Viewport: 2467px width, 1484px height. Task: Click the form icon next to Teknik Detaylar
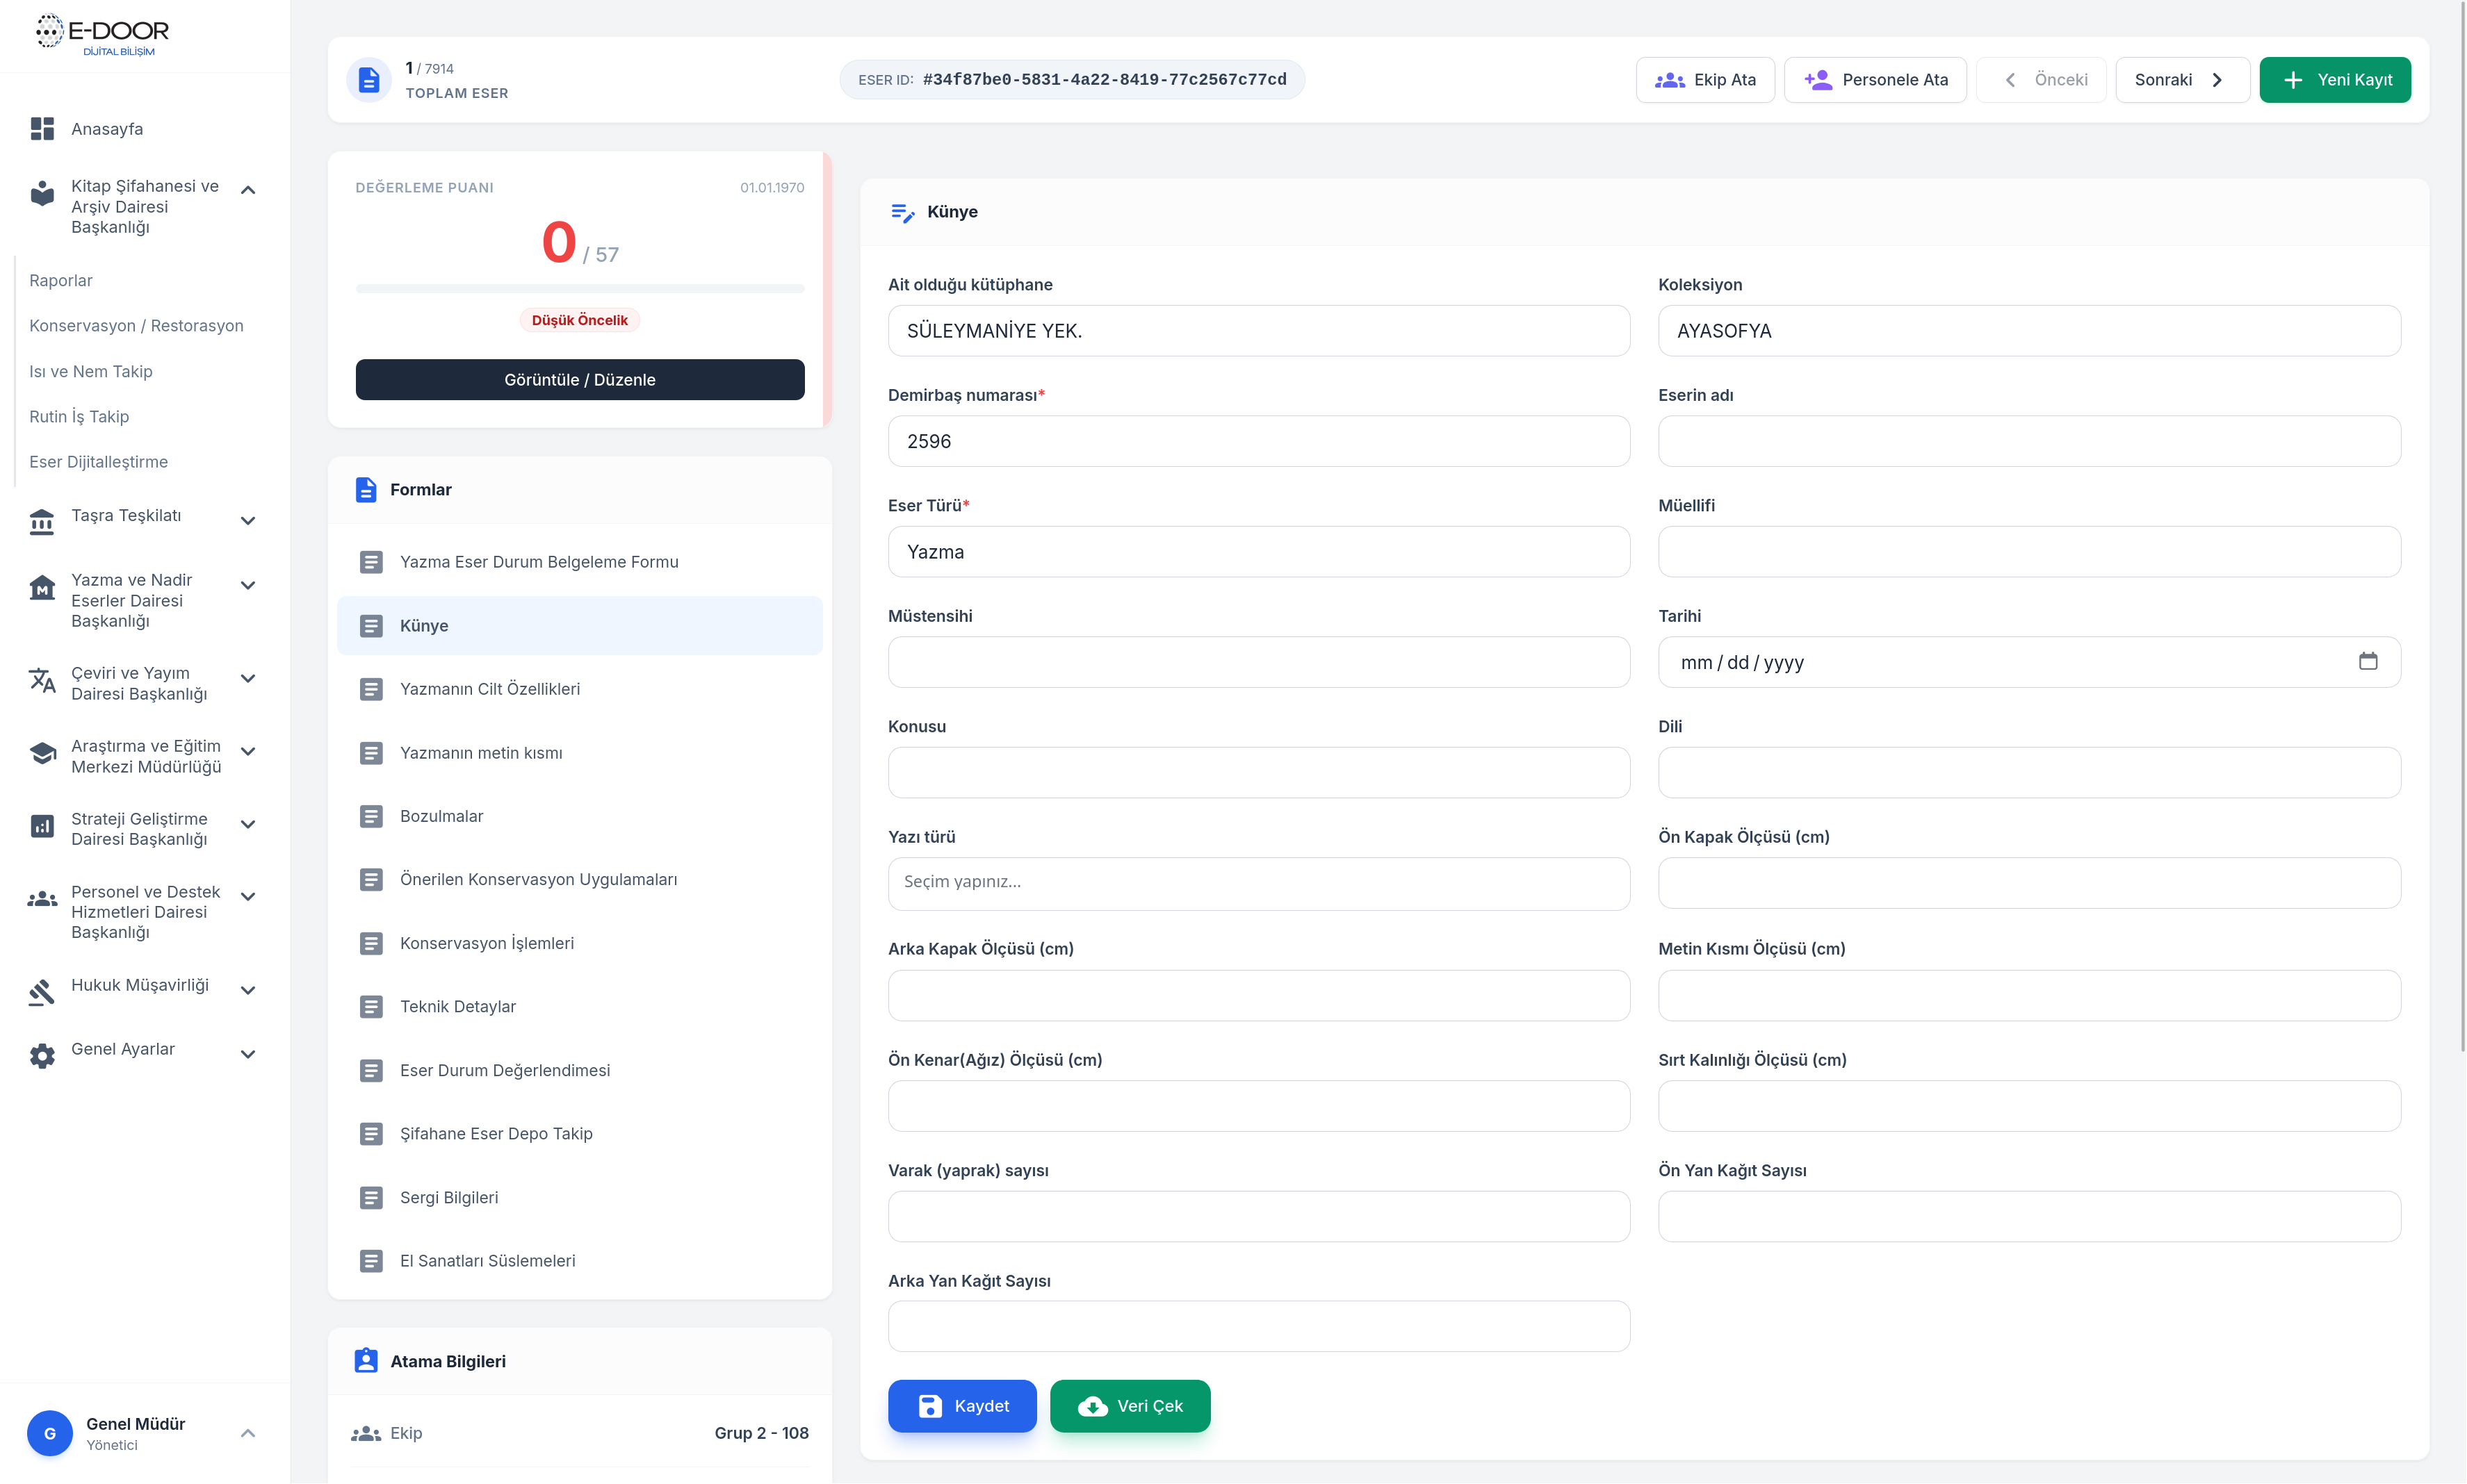point(371,1006)
